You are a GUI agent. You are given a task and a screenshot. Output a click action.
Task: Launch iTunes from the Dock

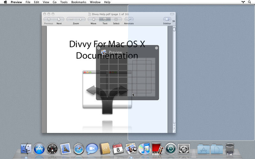(x=144, y=149)
